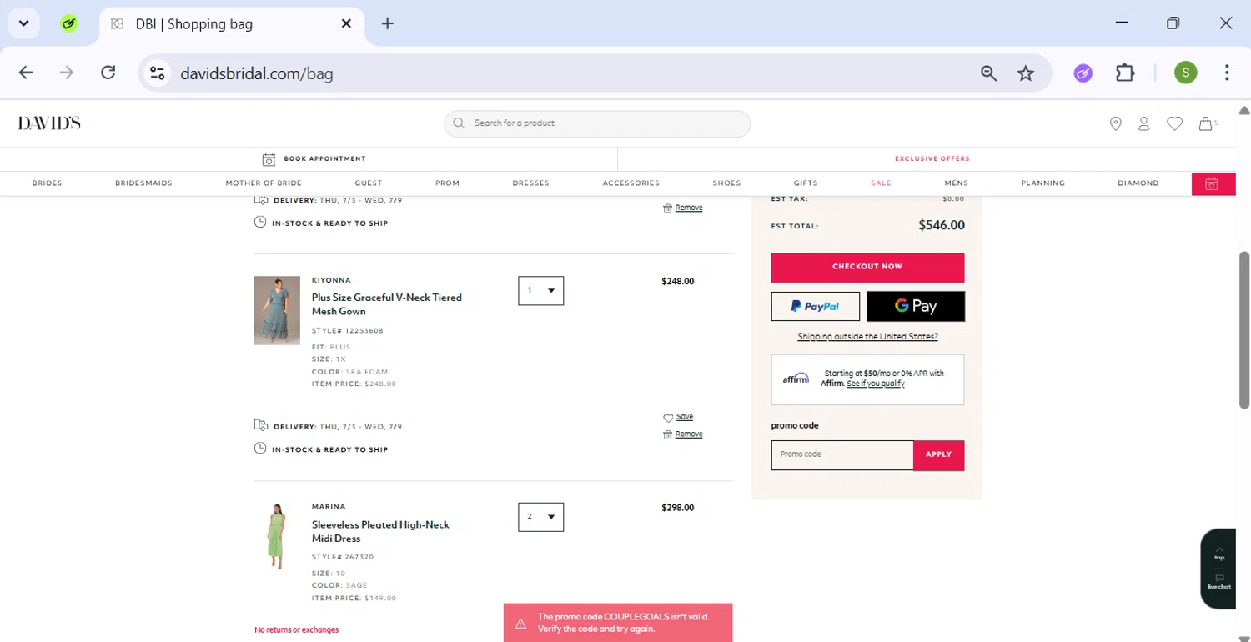Click the green pinned tab icon
This screenshot has height=642, width=1251.
[x=69, y=23]
